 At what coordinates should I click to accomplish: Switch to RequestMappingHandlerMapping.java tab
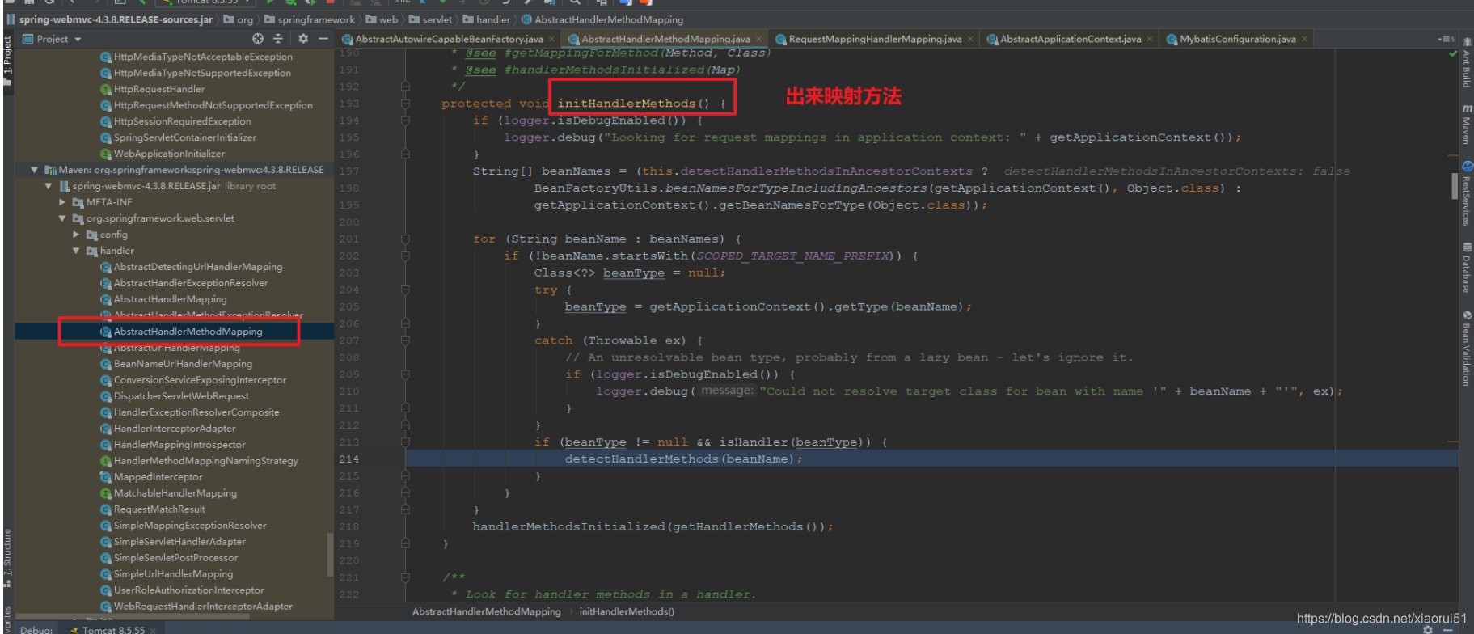click(x=875, y=39)
